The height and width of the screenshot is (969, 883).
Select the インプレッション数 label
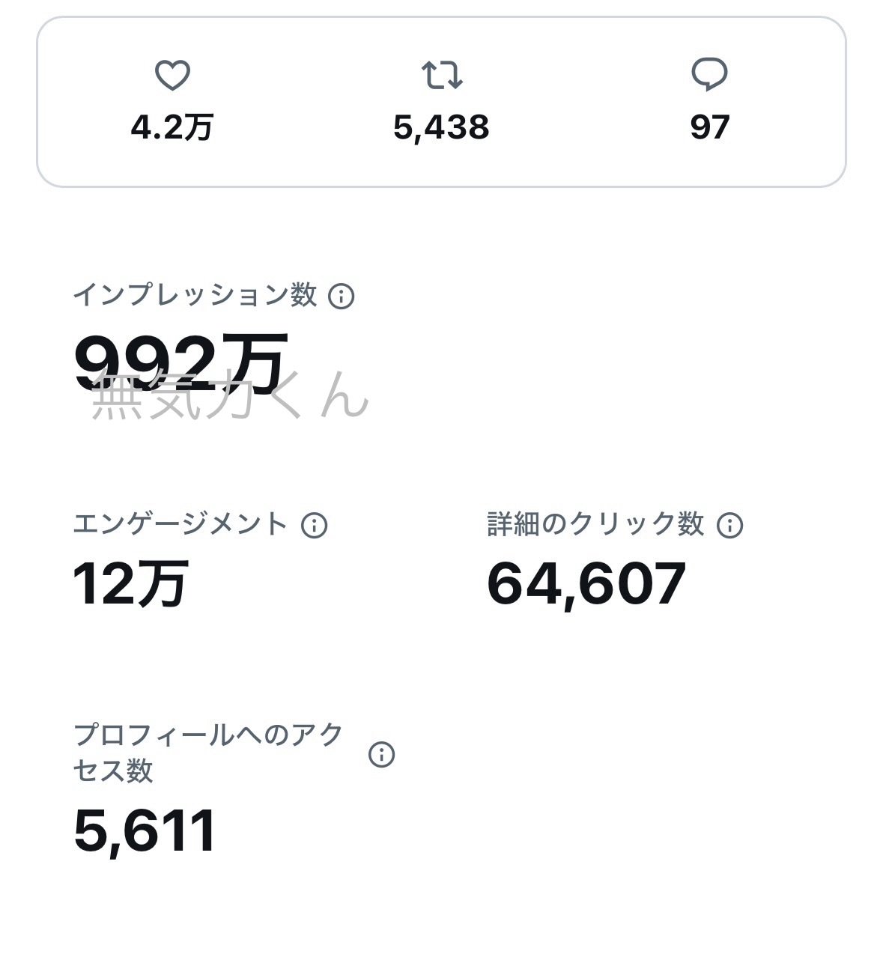click(195, 296)
